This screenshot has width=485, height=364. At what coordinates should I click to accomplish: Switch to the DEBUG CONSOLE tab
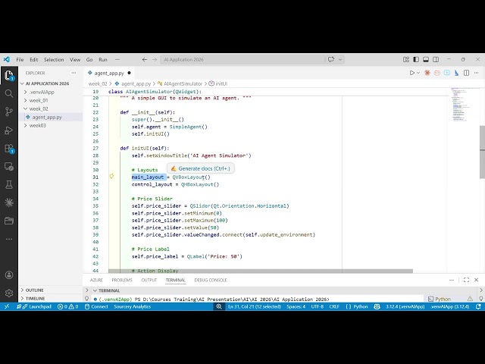click(211, 280)
